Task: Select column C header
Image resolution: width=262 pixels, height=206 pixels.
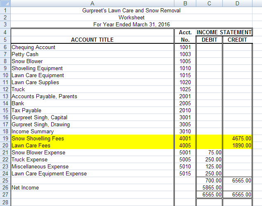Action: click(209, 3)
